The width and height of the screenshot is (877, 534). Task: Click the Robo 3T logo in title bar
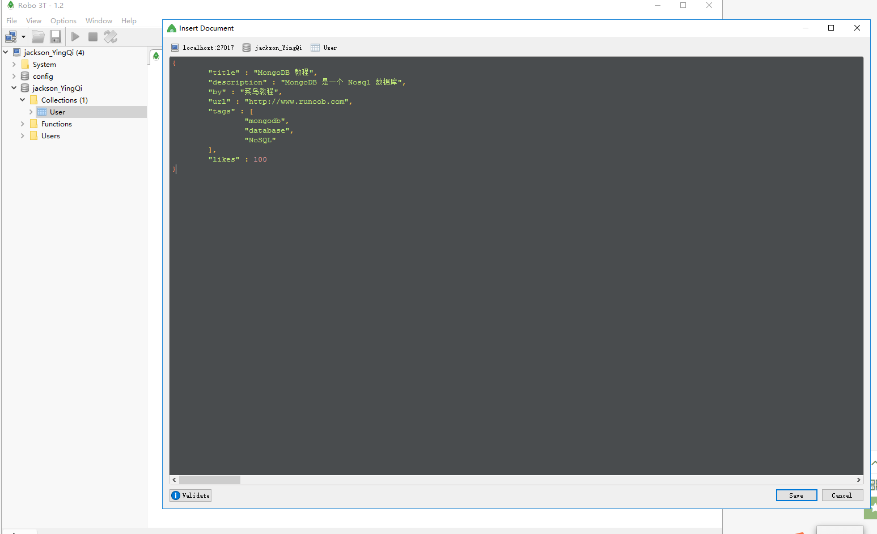(10, 5)
